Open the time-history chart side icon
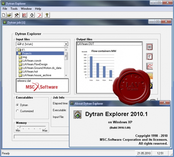The width and height of the screenshot is (174, 157). tap(150, 66)
